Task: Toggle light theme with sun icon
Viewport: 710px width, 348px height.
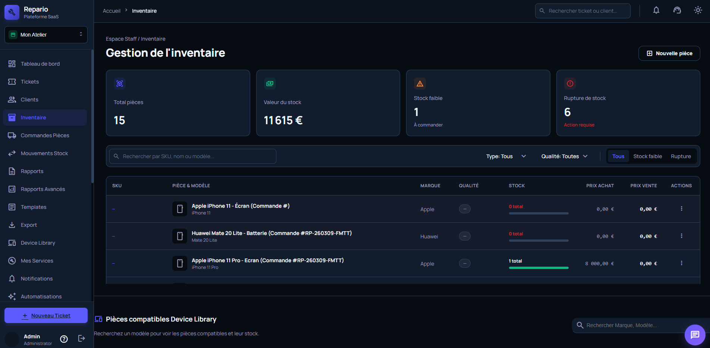Action: [x=698, y=10]
